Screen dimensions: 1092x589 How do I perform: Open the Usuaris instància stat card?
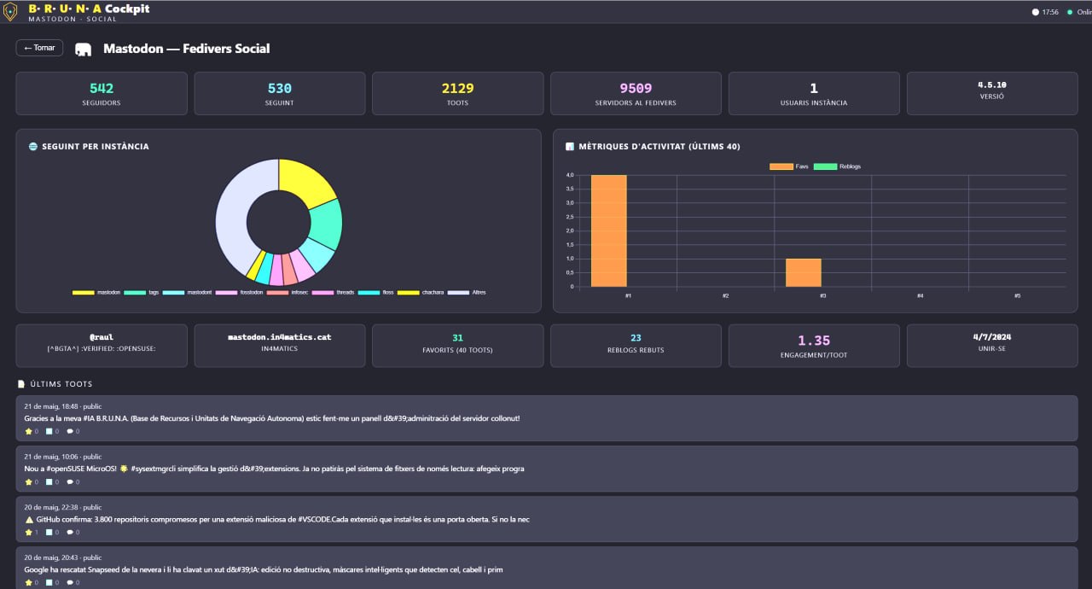(x=814, y=93)
